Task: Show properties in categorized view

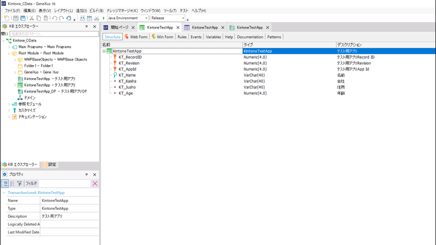Action: coord(4,183)
